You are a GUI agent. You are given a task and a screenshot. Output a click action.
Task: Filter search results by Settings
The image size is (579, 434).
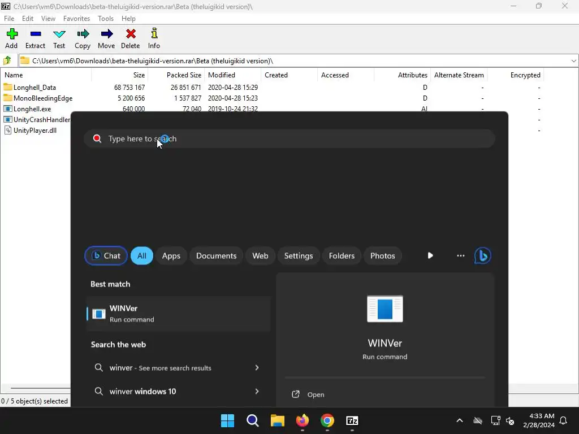299,256
